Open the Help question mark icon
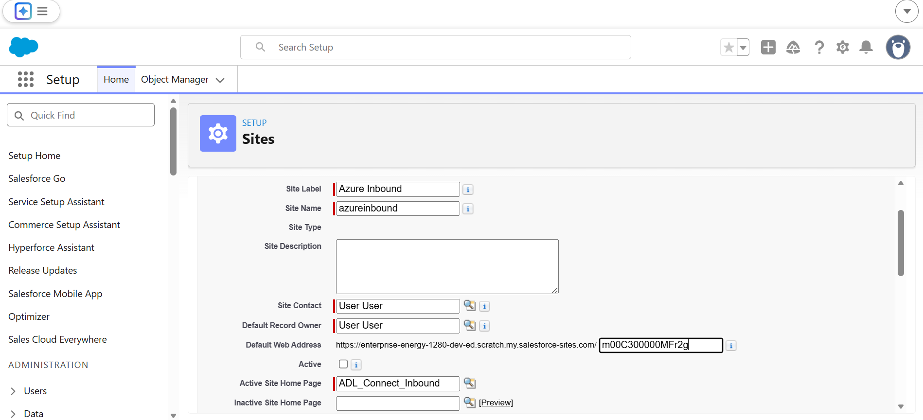The image size is (923, 420). [819, 47]
